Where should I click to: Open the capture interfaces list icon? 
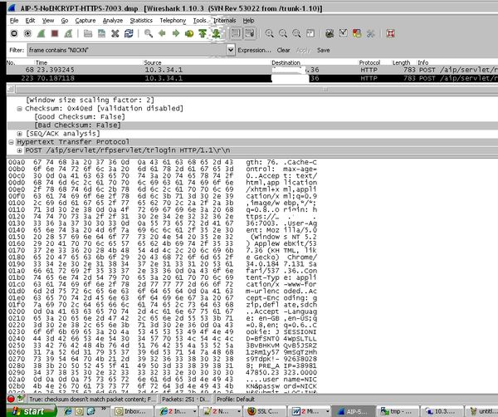pyautogui.click(x=14, y=33)
